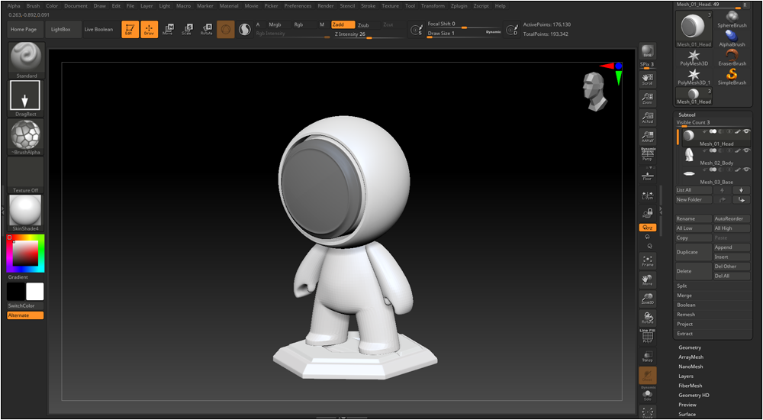Open the Stroke menu

[368, 5]
